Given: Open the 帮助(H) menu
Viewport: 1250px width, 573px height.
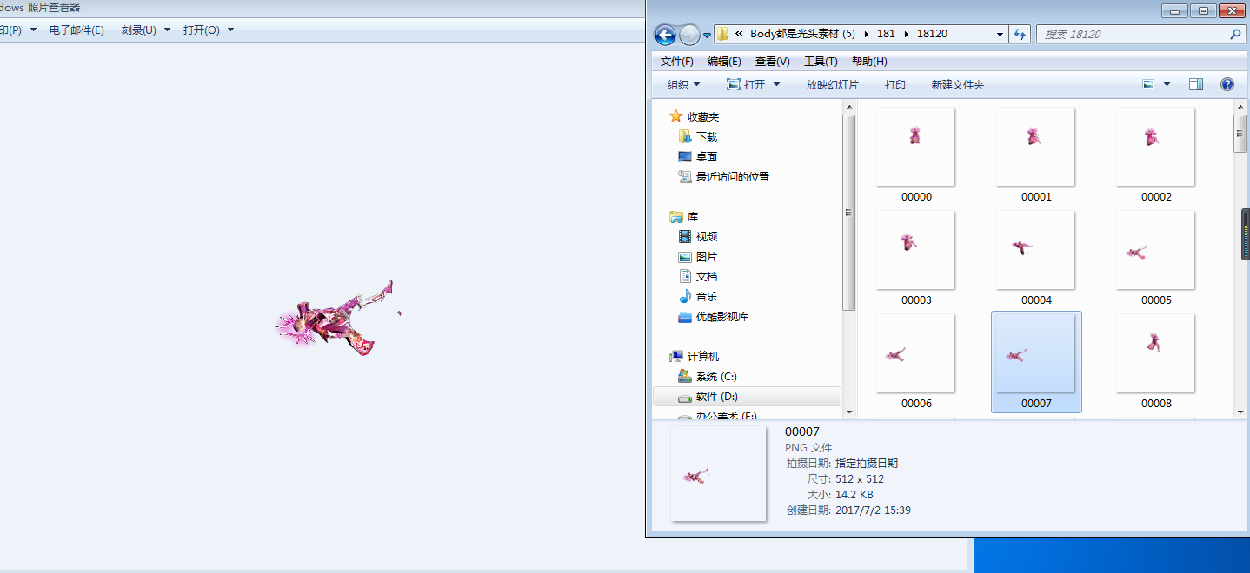Looking at the screenshot, I should (x=869, y=62).
